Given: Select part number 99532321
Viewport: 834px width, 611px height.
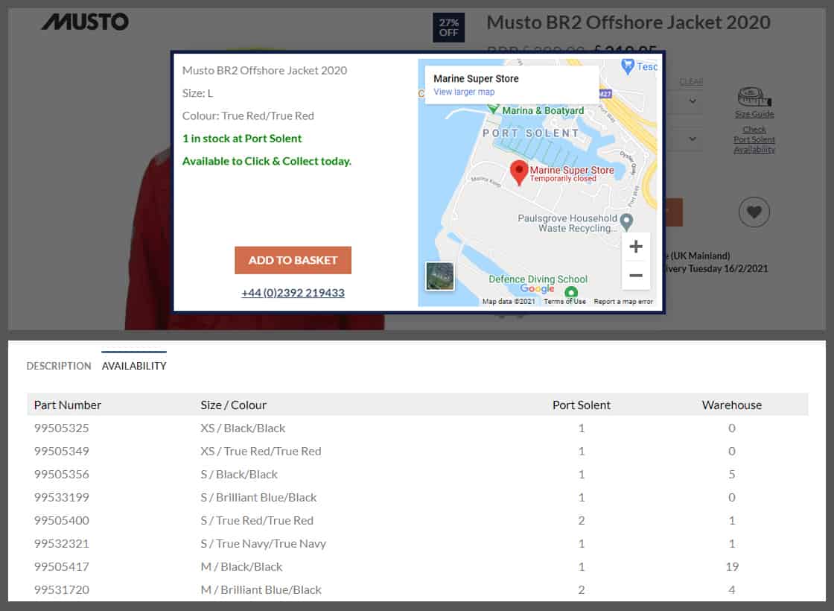Looking at the screenshot, I should click(62, 543).
